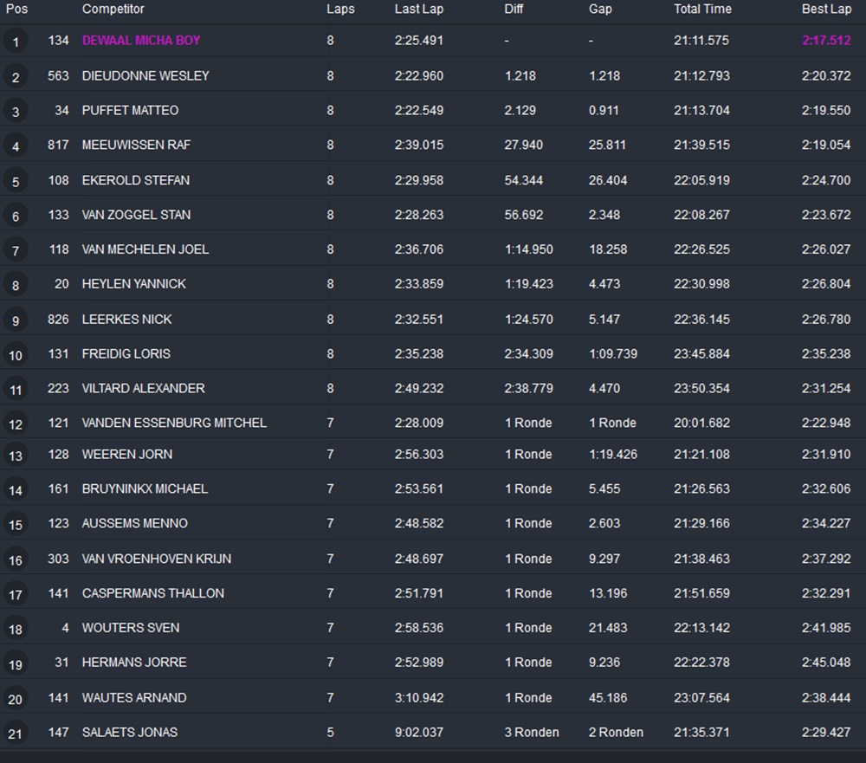Open VANDEN ESSENBURG MITCHEL entry
Viewport: 866px width, 763px height.
[x=174, y=423]
